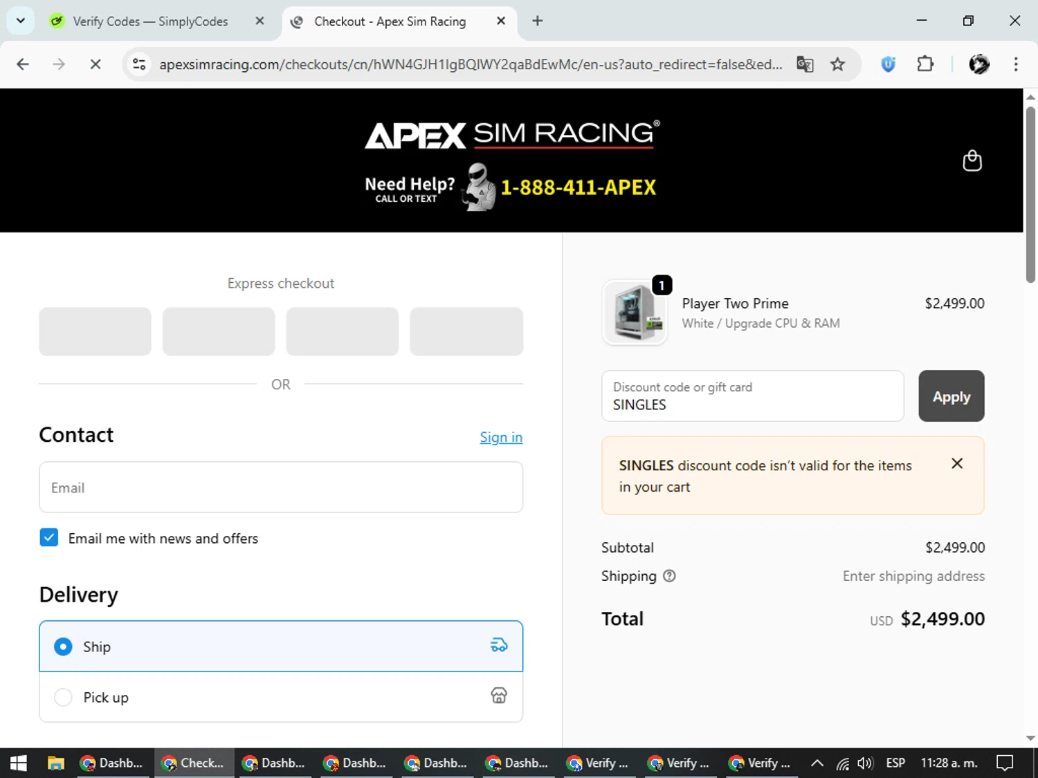Screen dimensions: 1038x778
Task: Focus the Discount code or gift card field
Action: point(753,396)
